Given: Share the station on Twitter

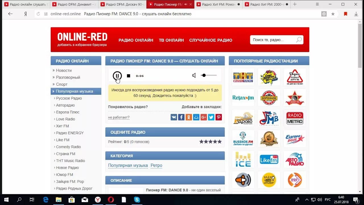Looking at the screenshot, I should coord(211,117).
